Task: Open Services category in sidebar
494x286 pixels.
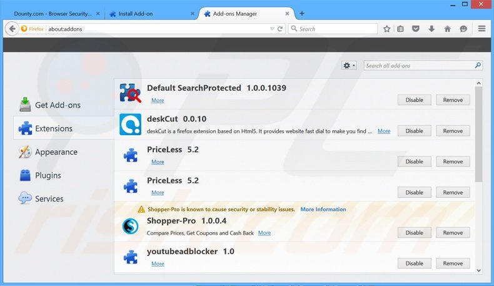Action: [41, 198]
